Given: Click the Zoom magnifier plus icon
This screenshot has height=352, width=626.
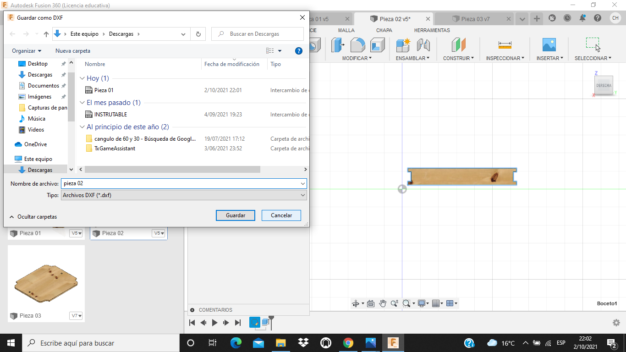Looking at the screenshot, I should 394,303.
